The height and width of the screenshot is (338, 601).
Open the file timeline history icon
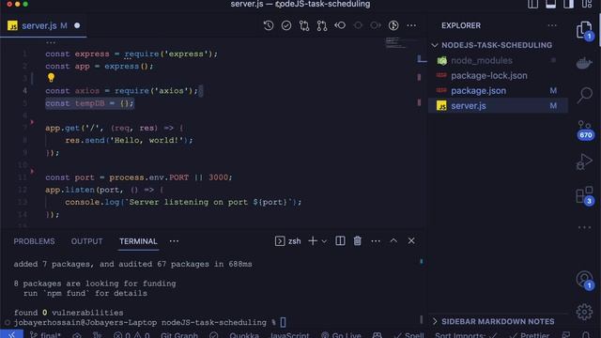coord(269,25)
